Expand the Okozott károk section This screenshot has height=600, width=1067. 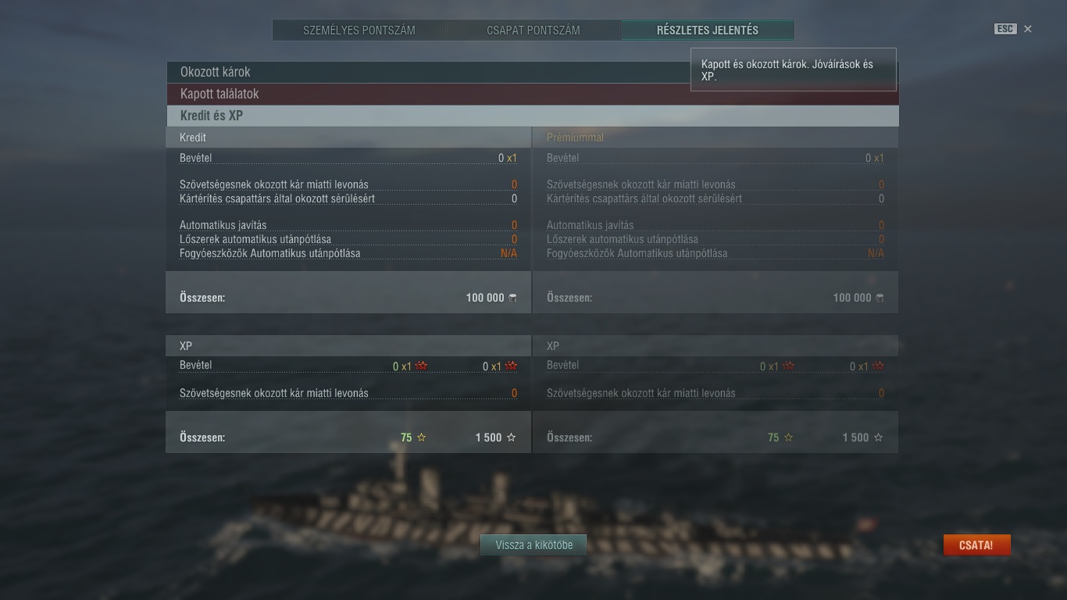[x=532, y=72]
